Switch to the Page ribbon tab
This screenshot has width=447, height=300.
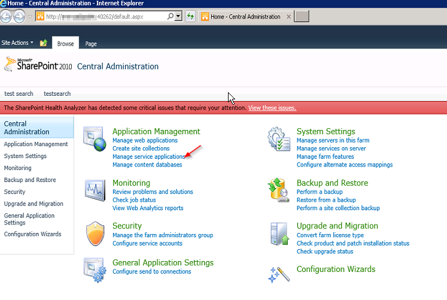91,44
